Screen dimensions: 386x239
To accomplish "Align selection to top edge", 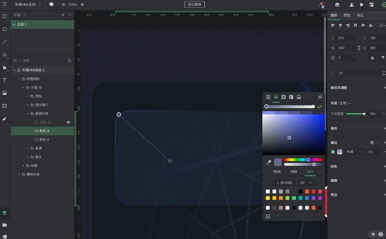I will [355, 25].
